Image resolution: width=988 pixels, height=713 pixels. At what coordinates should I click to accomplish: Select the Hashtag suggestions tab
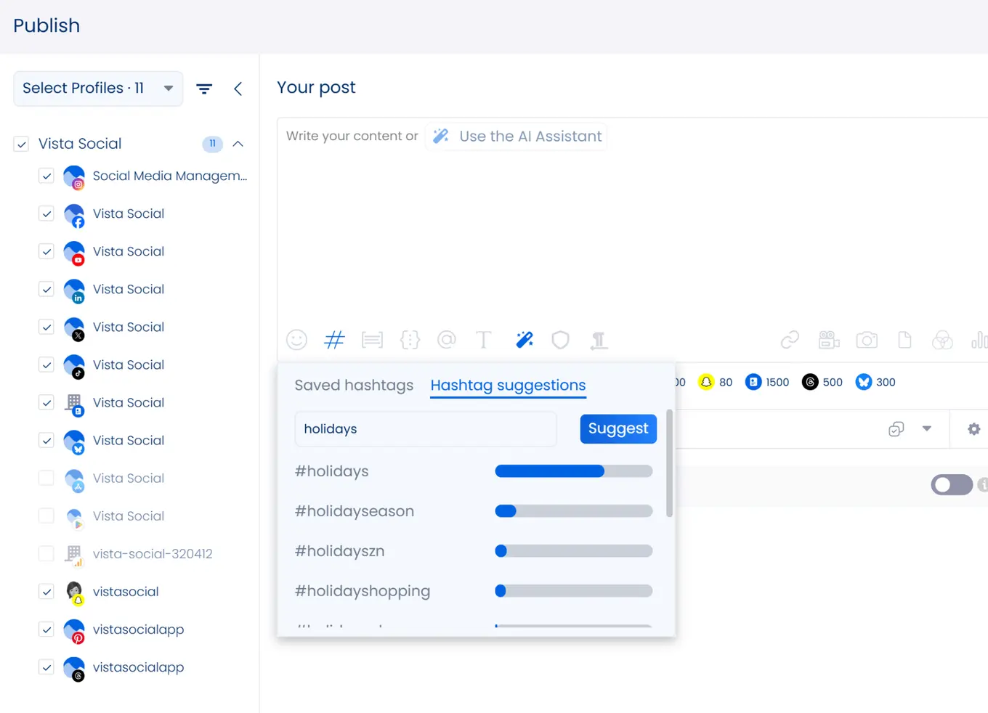pyautogui.click(x=508, y=386)
